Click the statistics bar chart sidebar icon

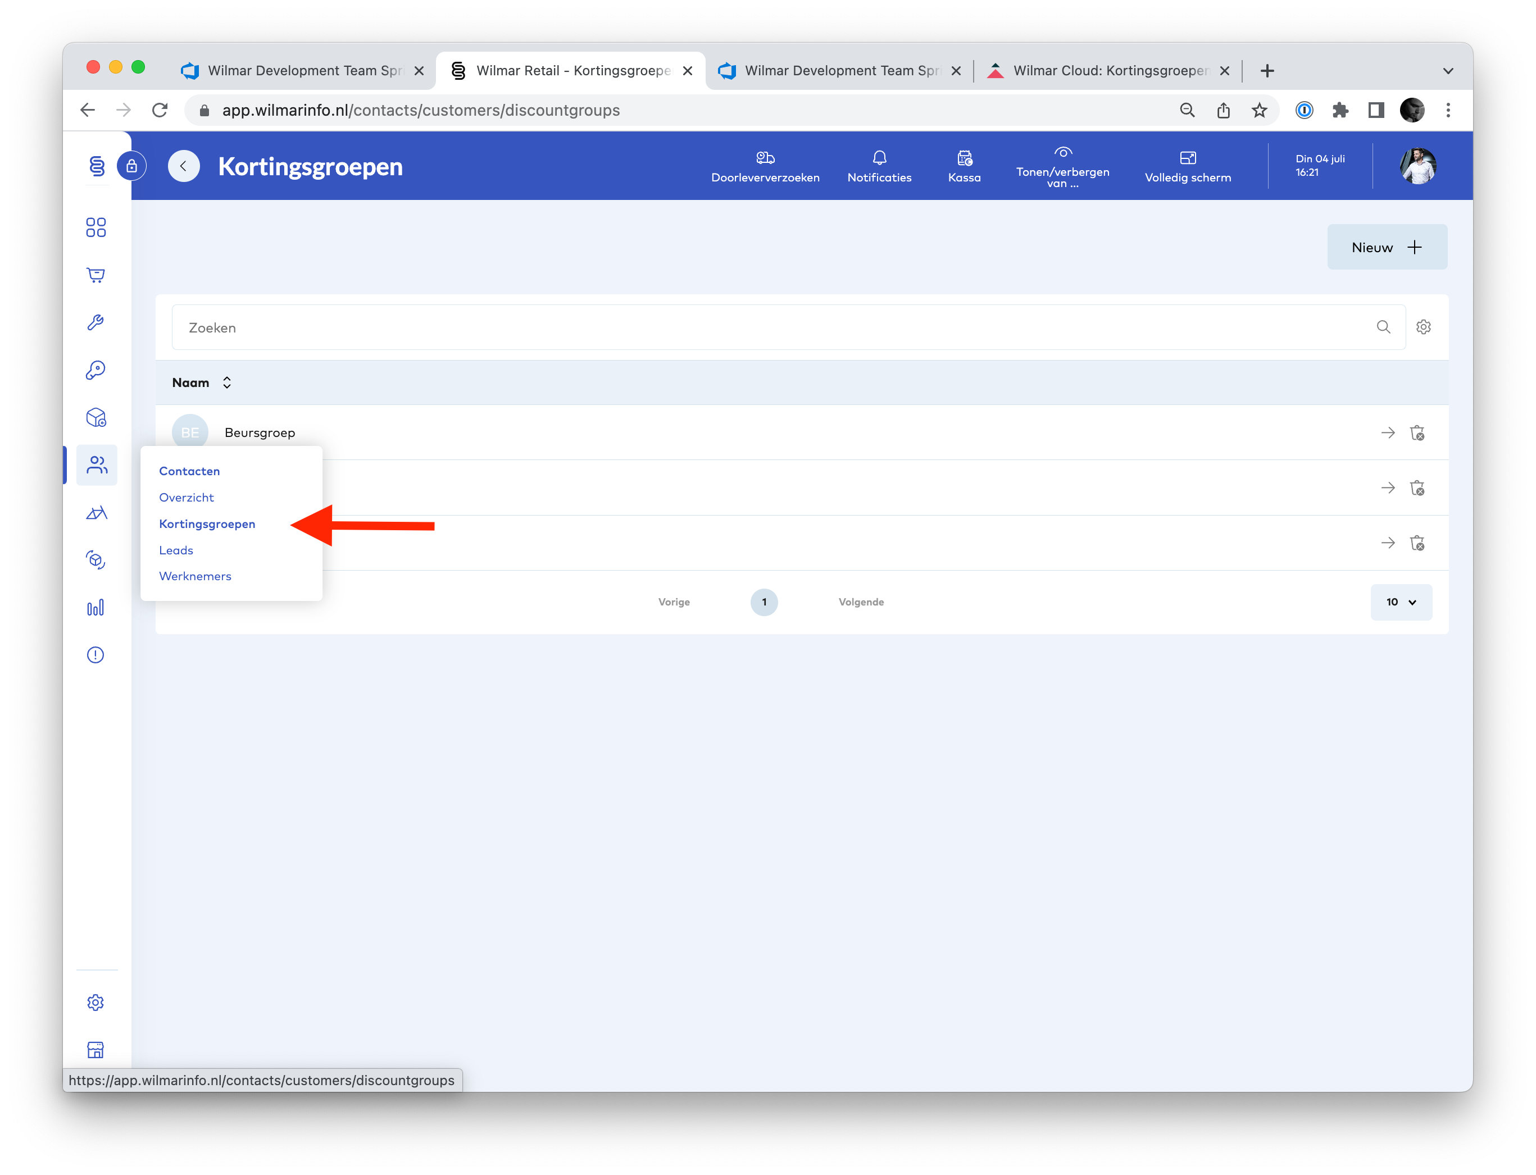(x=96, y=607)
